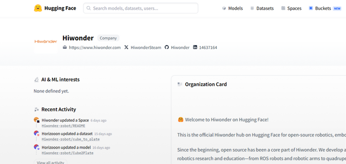Click the Recent Activity icon

tap(37, 109)
